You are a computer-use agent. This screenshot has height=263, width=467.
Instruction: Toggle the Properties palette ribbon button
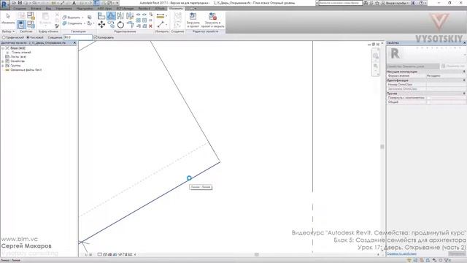pyautogui.click(x=21, y=24)
